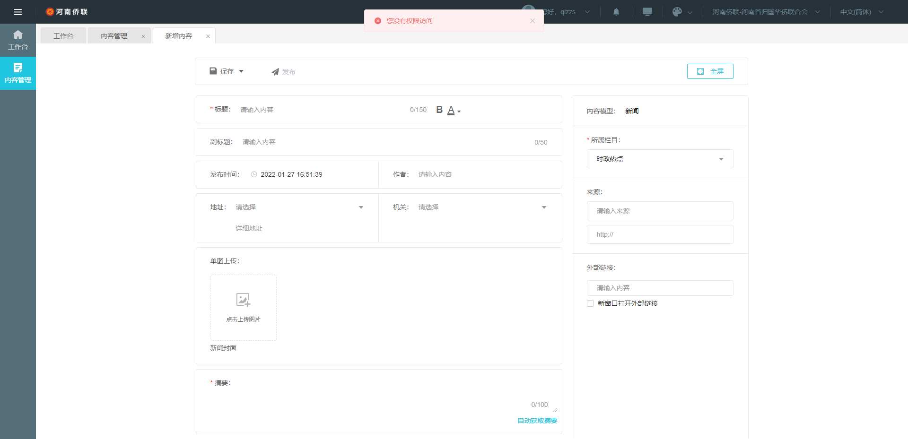The height and width of the screenshot is (439, 908).
Task: Click the 河南侨联 logo
Action: (x=67, y=12)
